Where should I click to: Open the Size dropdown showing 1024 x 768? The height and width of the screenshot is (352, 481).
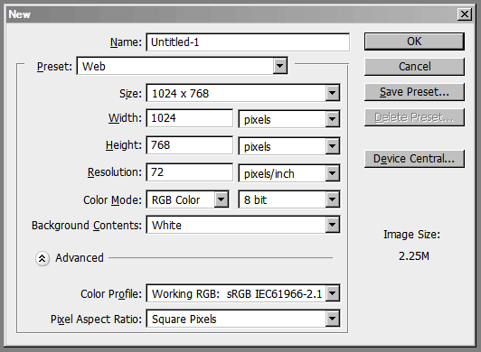tap(243, 93)
